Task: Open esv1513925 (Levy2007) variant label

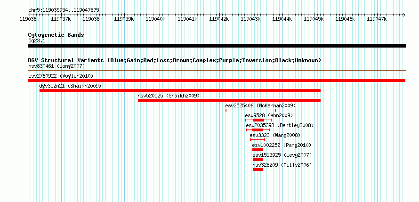Action: point(282,155)
